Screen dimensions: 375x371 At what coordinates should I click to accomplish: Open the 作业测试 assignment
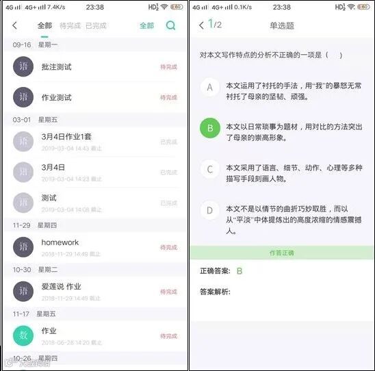[95, 97]
